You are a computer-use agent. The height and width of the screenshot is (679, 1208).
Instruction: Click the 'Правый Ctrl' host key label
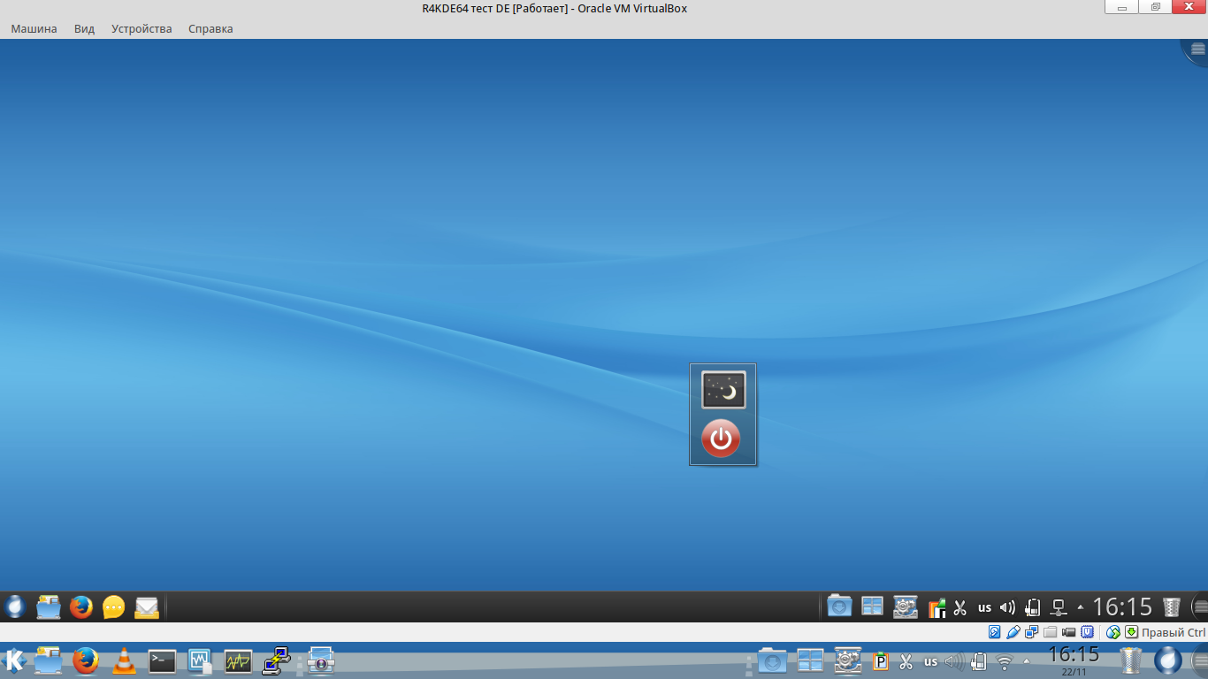click(1174, 632)
